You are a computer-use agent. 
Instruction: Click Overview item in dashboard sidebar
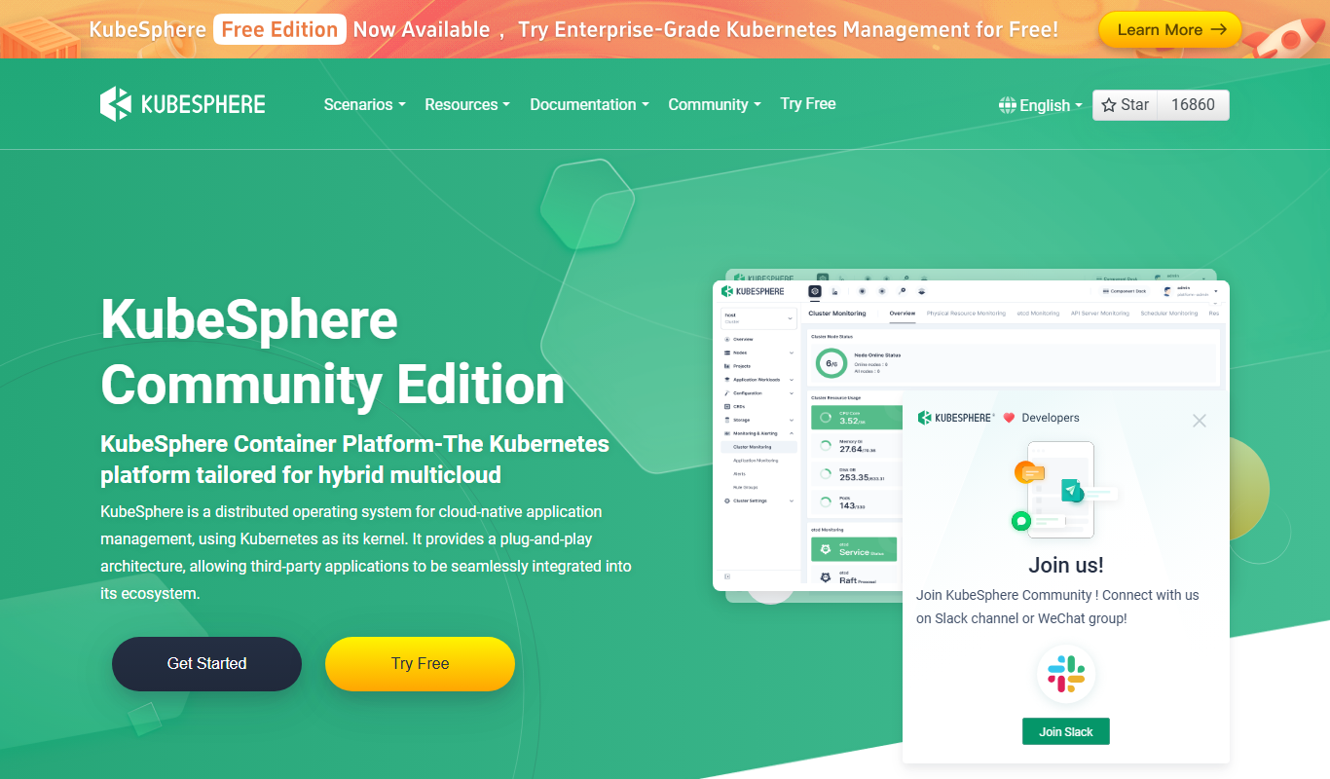[741, 339]
